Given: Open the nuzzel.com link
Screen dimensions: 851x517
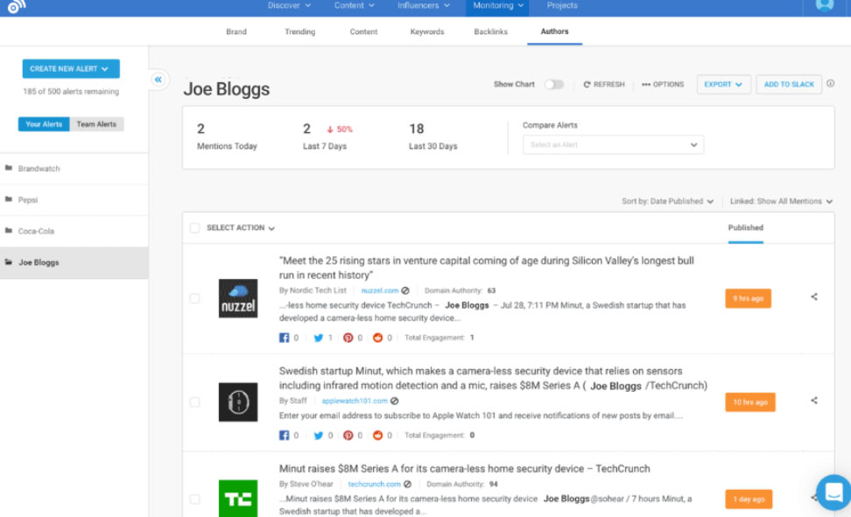Looking at the screenshot, I should click(x=380, y=290).
